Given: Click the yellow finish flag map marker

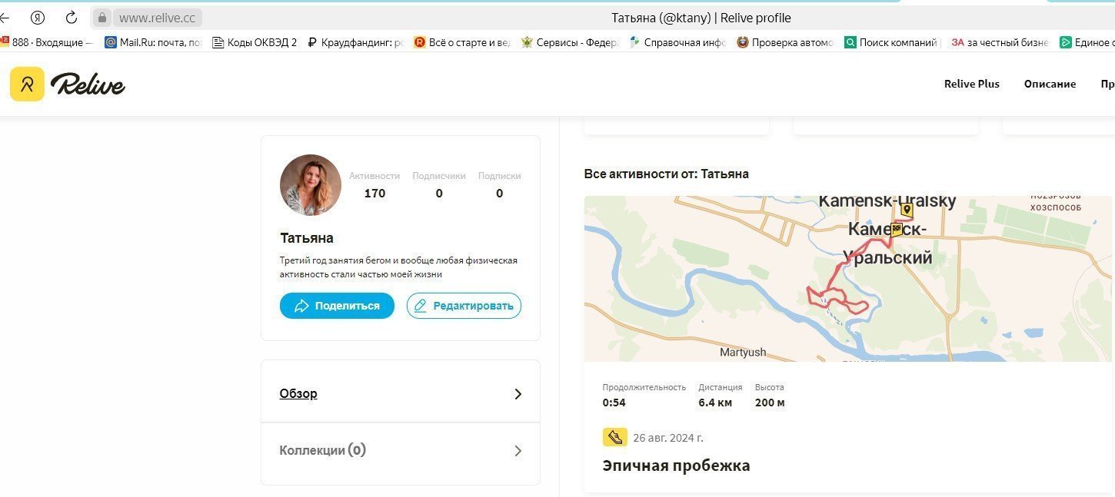Looking at the screenshot, I should coord(896,230).
